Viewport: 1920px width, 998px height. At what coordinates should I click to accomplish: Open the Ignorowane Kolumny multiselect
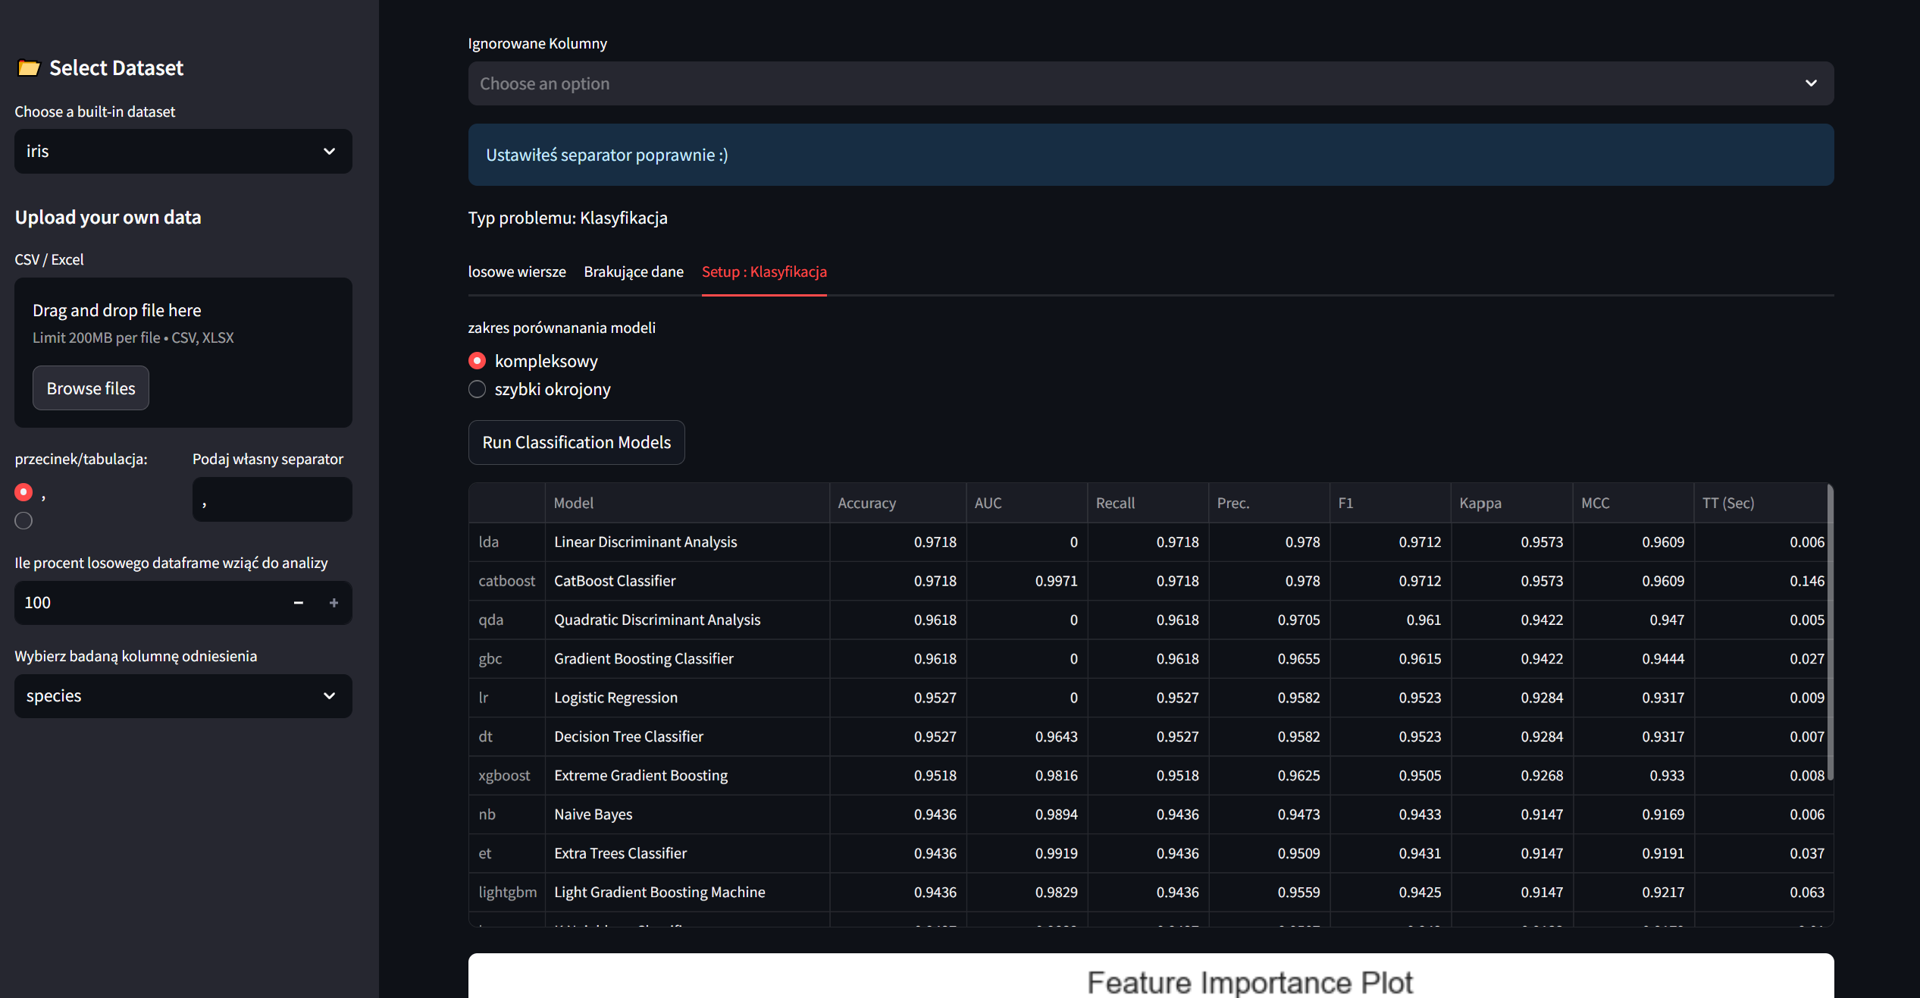click(1150, 83)
